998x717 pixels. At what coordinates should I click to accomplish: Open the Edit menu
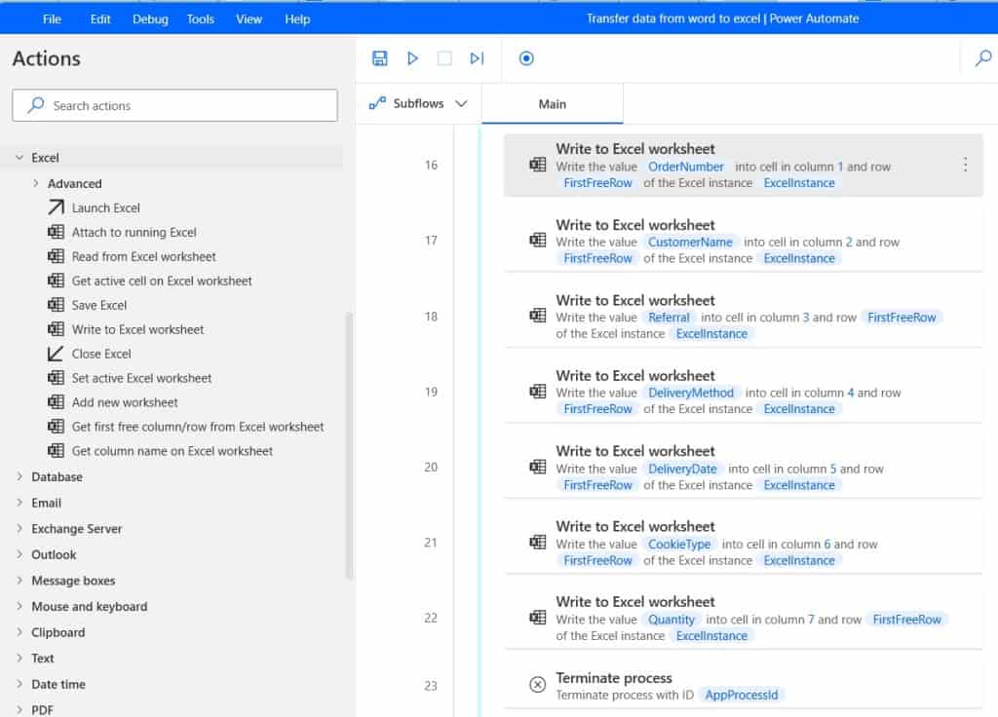tap(100, 19)
